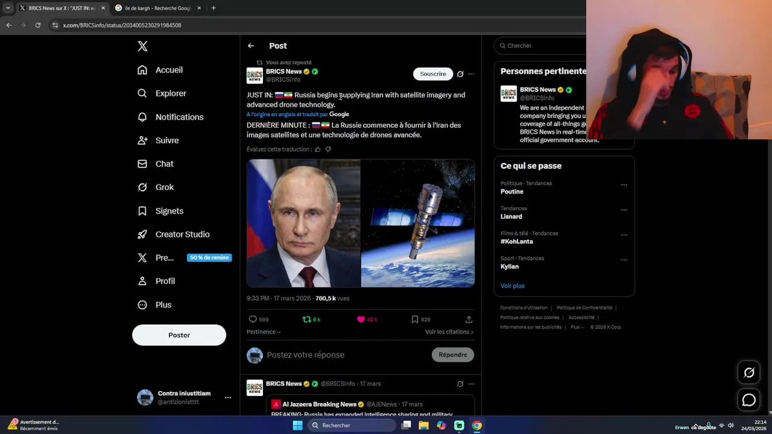This screenshot has height=434, width=772.
Task: Open the #KohLanta trending topic
Action: coord(517,242)
